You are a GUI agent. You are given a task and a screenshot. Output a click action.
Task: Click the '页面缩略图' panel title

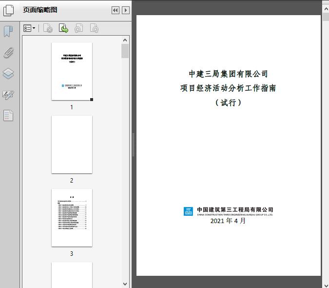pyautogui.click(x=40, y=10)
